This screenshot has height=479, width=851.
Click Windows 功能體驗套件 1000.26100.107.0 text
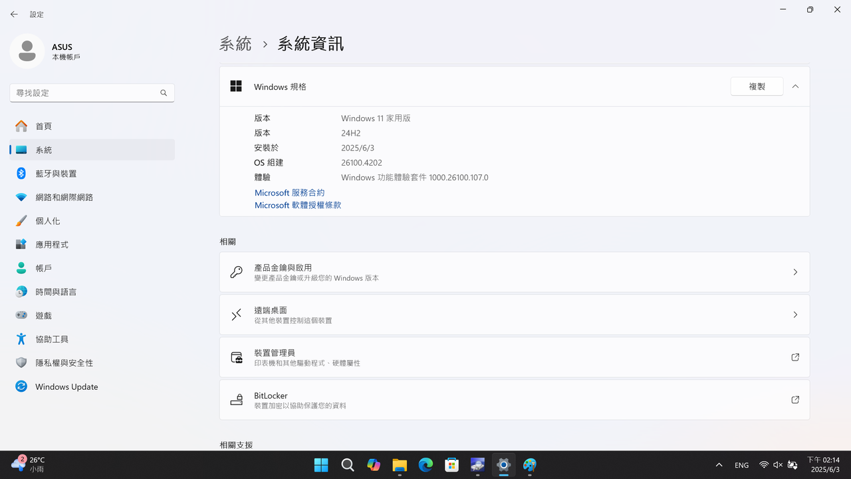(x=415, y=178)
